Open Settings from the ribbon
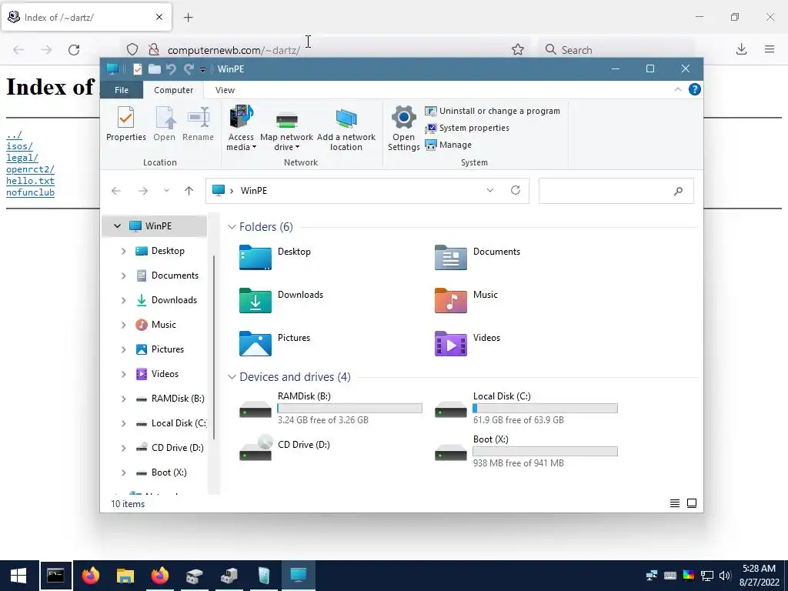The width and height of the screenshot is (788, 591). click(x=403, y=129)
